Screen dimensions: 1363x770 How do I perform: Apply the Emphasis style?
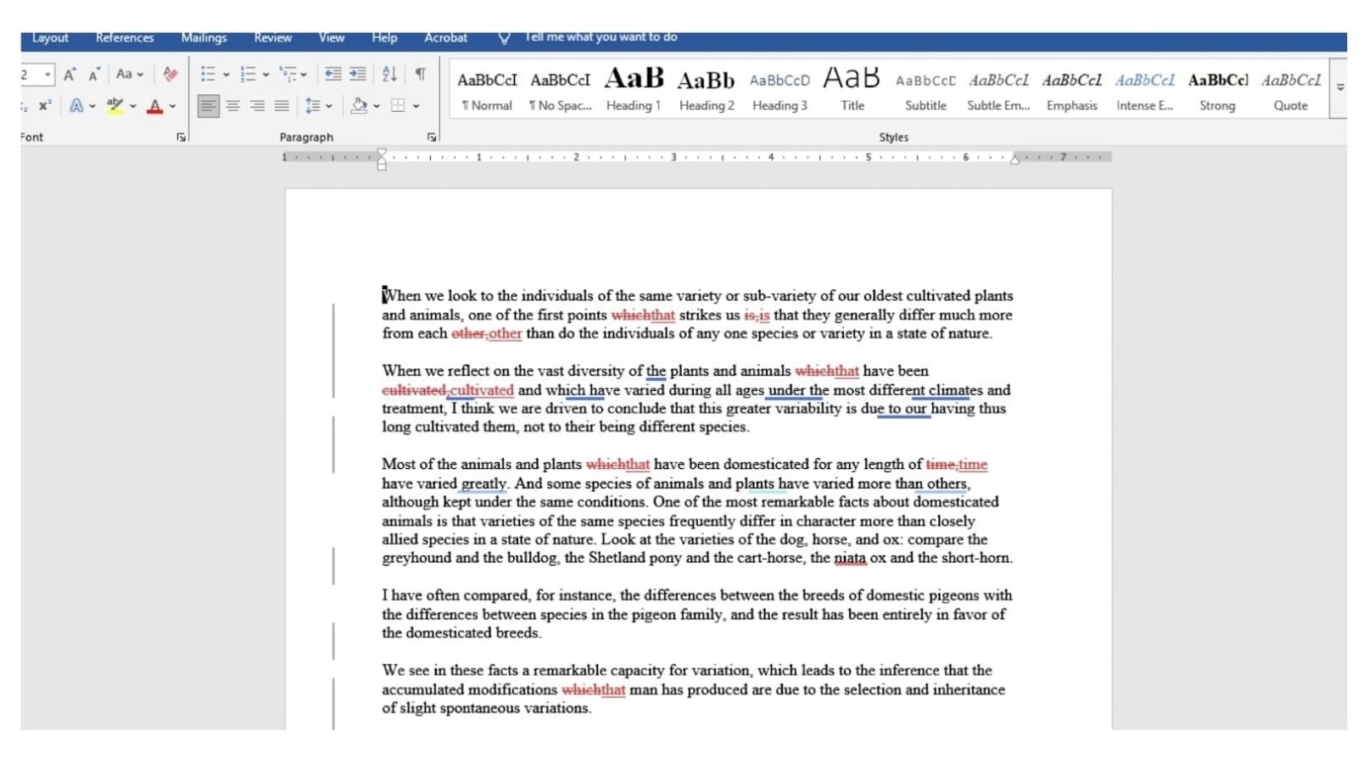tap(1072, 90)
